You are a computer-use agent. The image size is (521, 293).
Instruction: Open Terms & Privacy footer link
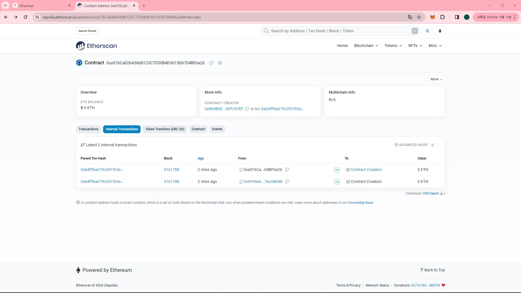coord(348,285)
